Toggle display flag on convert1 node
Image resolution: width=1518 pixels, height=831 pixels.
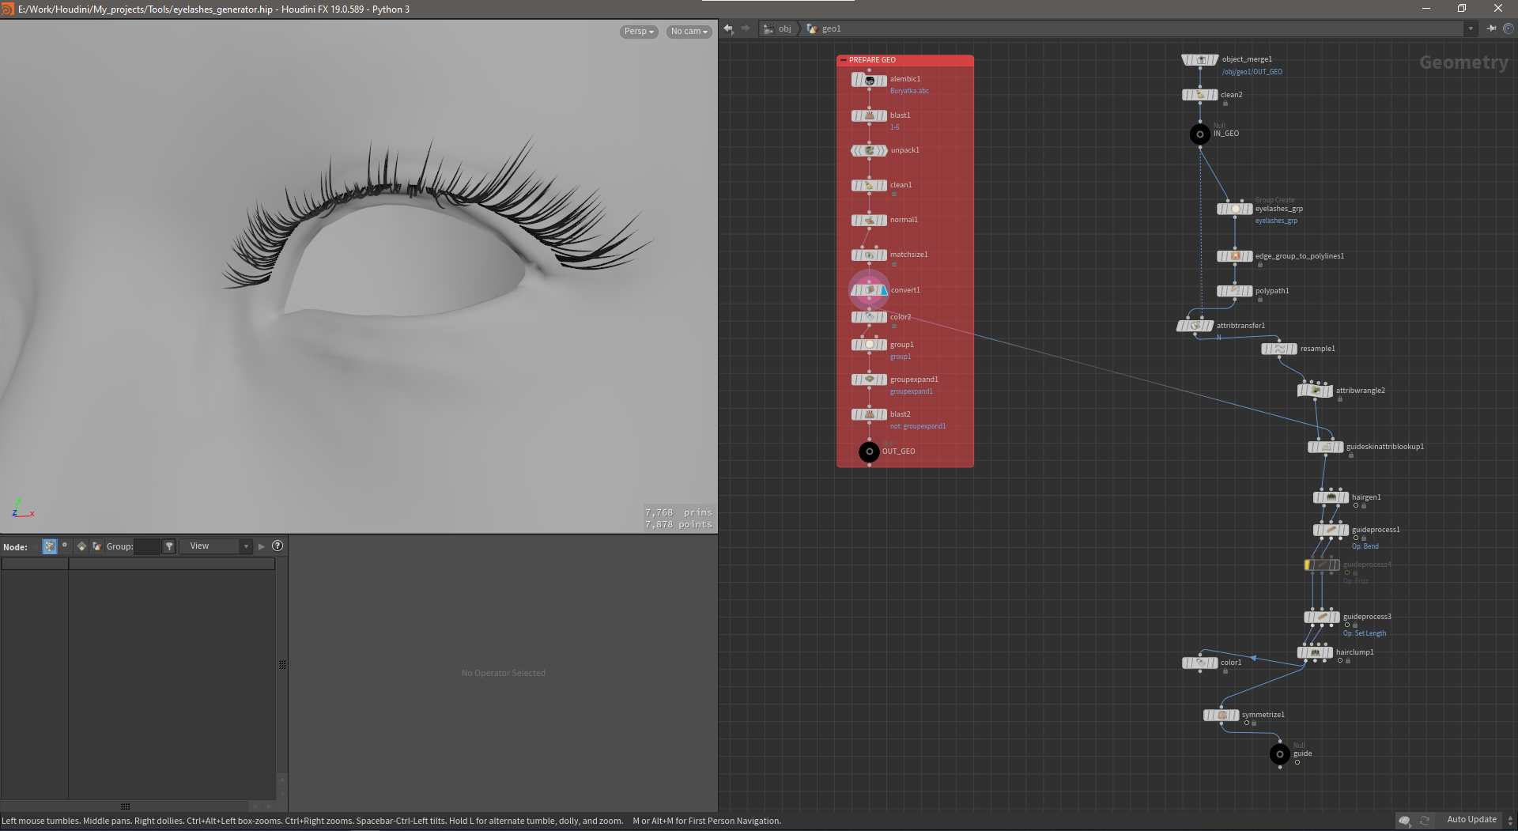point(884,290)
